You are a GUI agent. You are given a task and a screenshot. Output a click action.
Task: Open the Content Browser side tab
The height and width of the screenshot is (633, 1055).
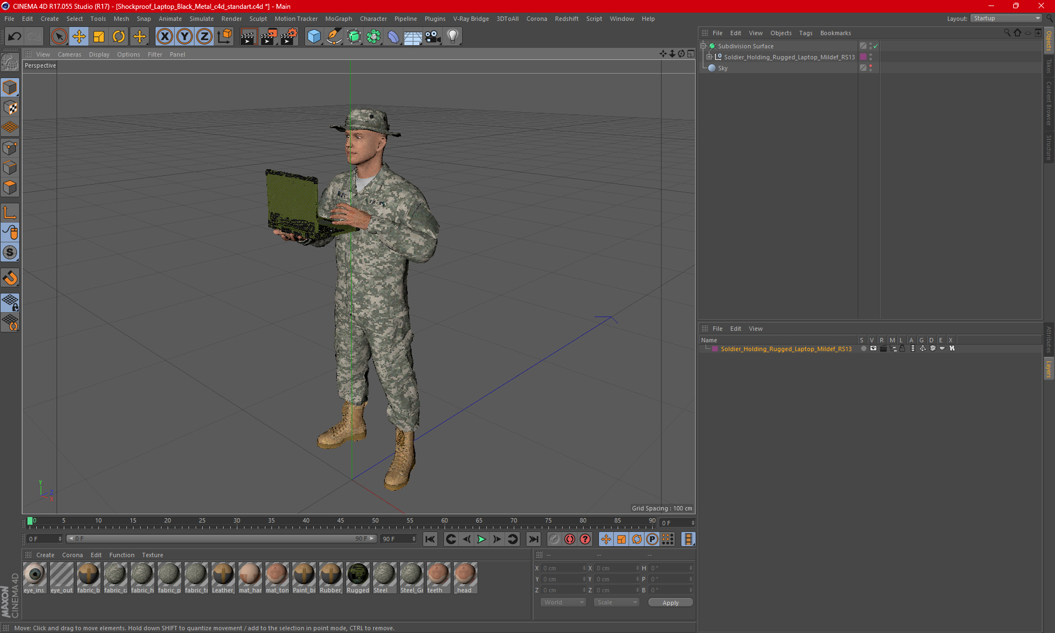[1049, 103]
